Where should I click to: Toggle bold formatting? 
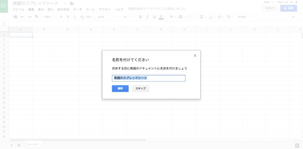141,17
